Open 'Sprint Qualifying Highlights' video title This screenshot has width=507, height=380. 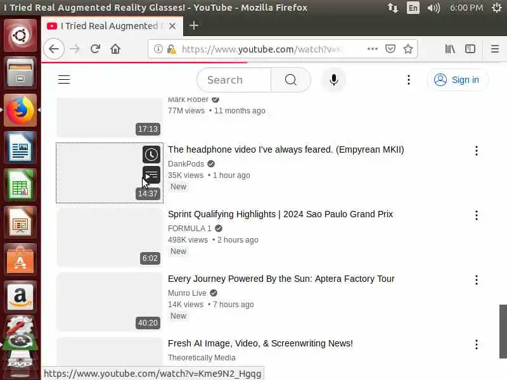280,214
